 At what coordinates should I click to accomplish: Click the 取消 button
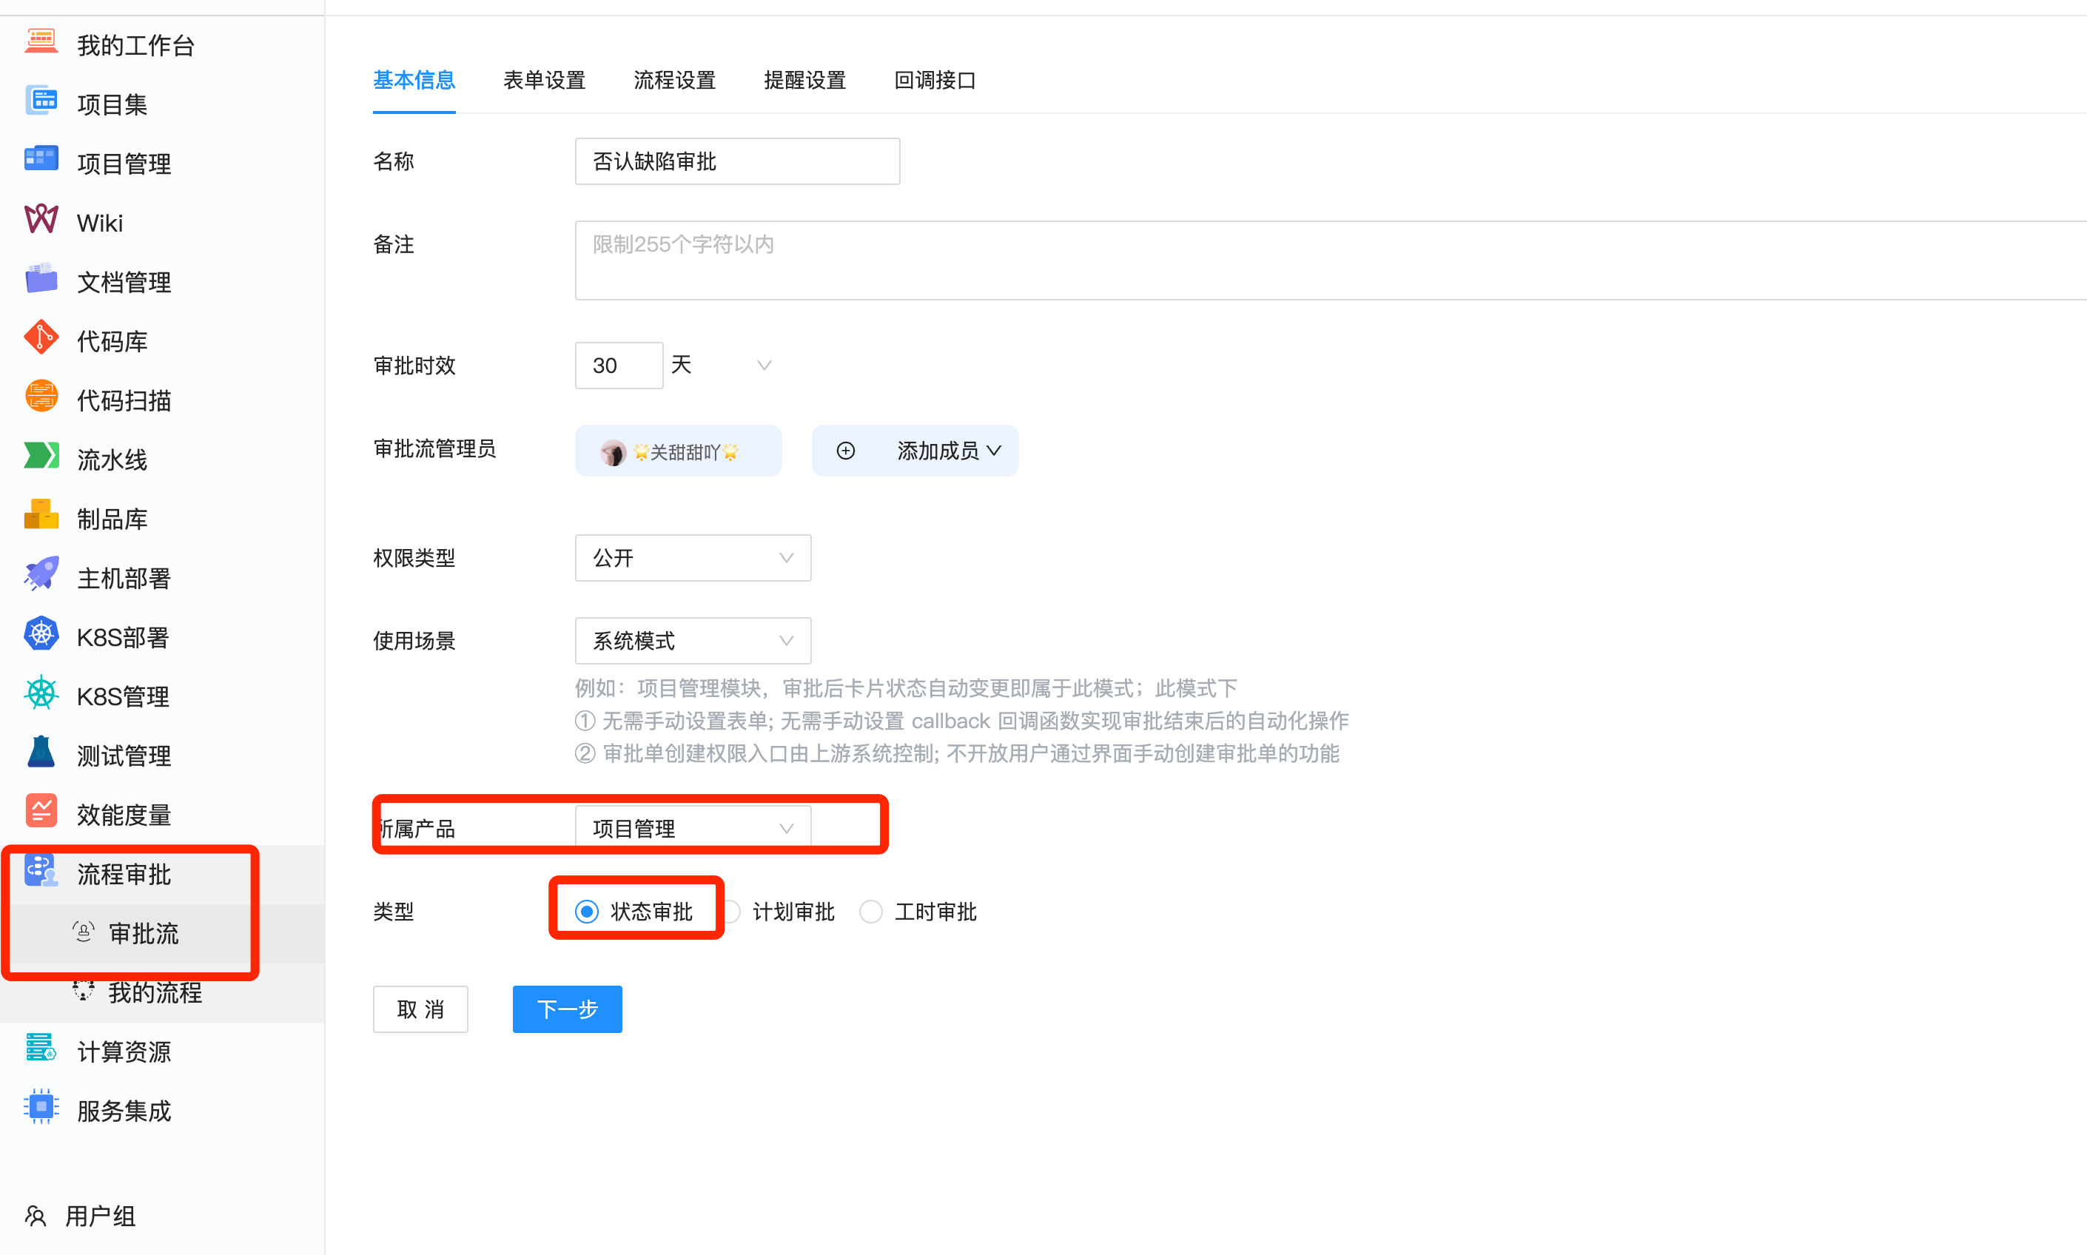(x=420, y=1009)
